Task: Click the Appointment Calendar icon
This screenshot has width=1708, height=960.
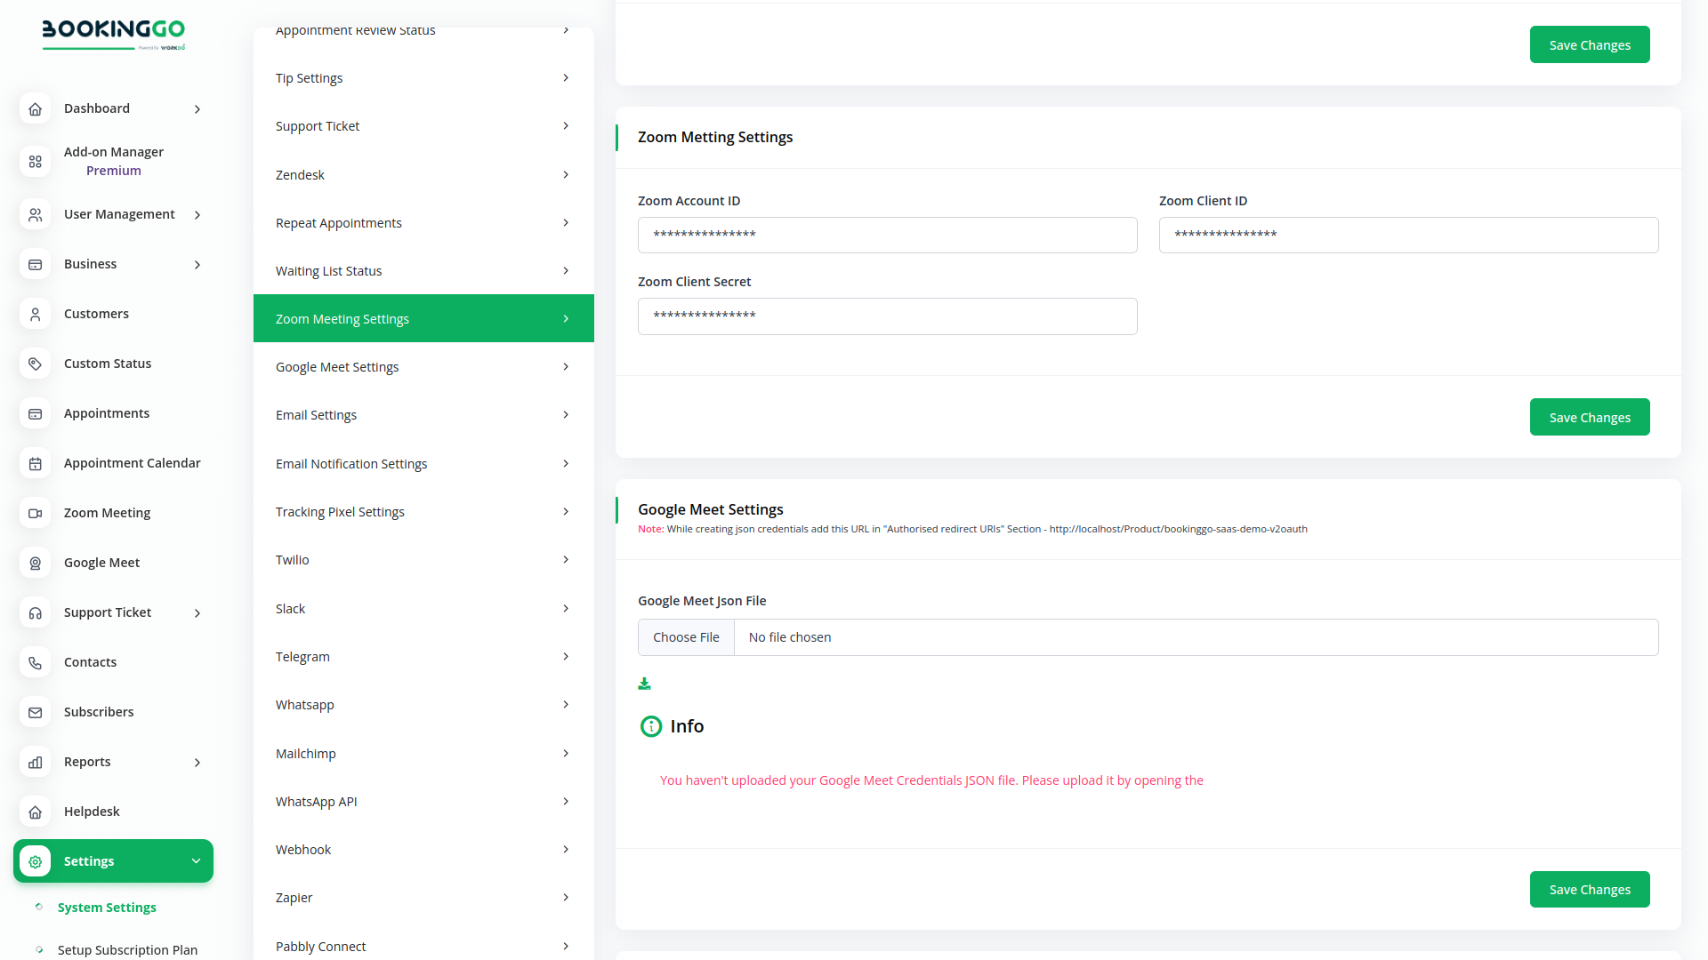Action: 35,463
